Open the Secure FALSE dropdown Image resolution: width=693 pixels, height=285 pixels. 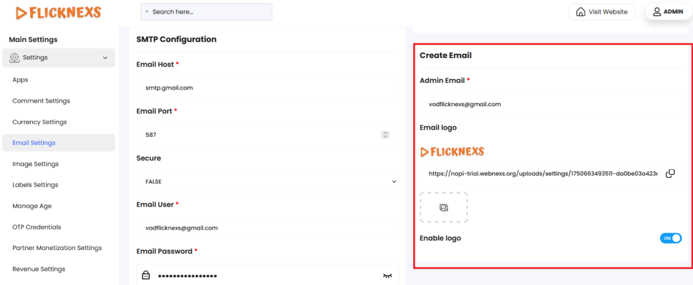267,182
